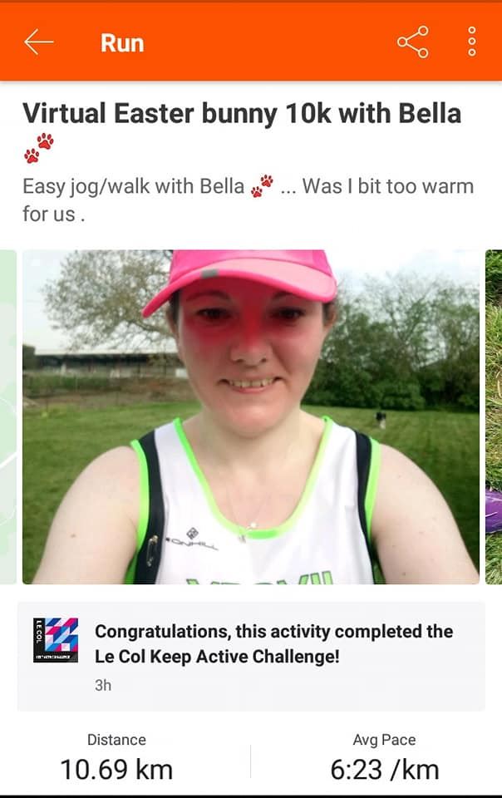View next photo peeking on right

pyautogui.click(x=494, y=416)
